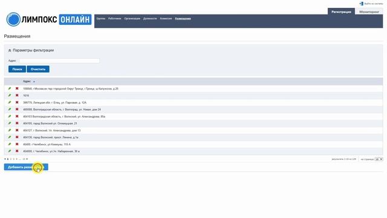This screenshot has width=387, height=218.
Task: Open the Организации menu item
Action: (132, 19)
